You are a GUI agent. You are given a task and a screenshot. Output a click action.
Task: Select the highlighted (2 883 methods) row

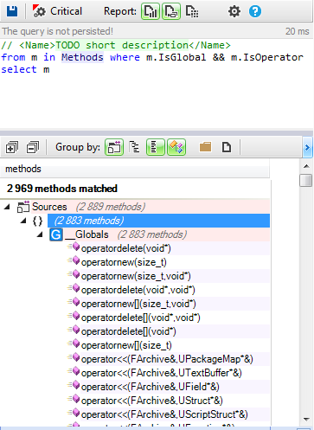(158, 221)
